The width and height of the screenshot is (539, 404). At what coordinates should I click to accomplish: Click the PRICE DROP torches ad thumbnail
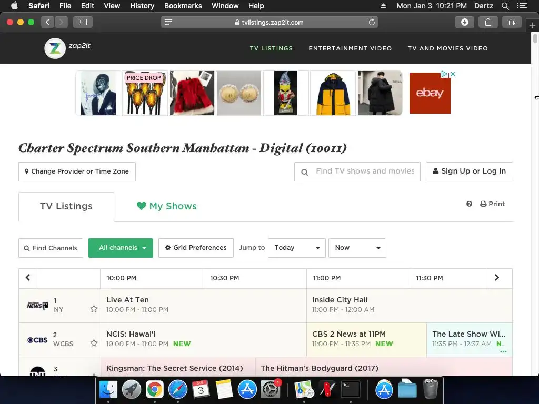[x=145, y=93]
